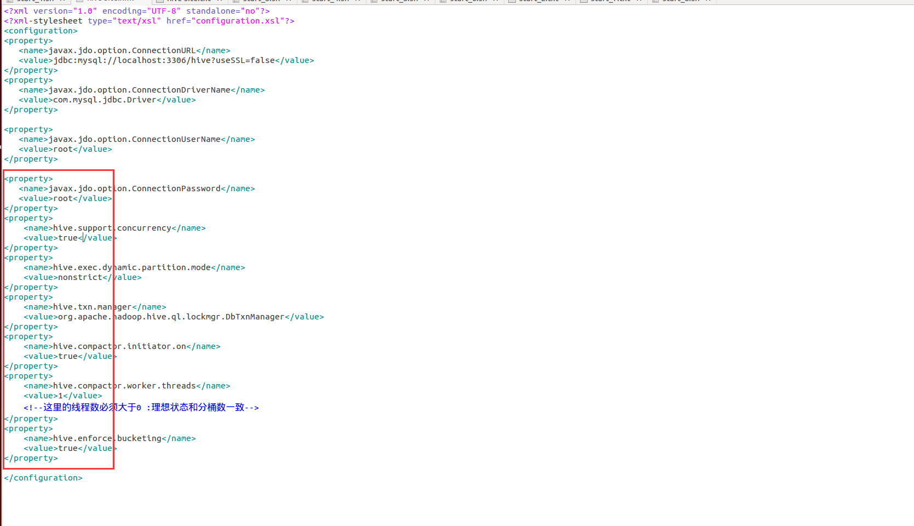Click the blue Chinese comment line
The image size is (914, 526).
[x=141, y=407]
